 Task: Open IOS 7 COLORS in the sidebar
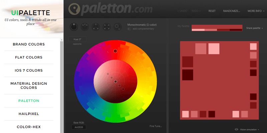(x=29, y=70)
